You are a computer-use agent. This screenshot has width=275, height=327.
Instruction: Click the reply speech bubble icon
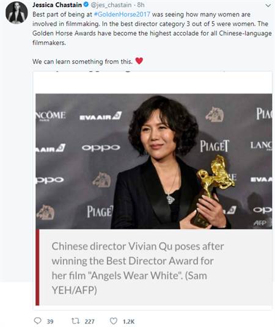38,321
